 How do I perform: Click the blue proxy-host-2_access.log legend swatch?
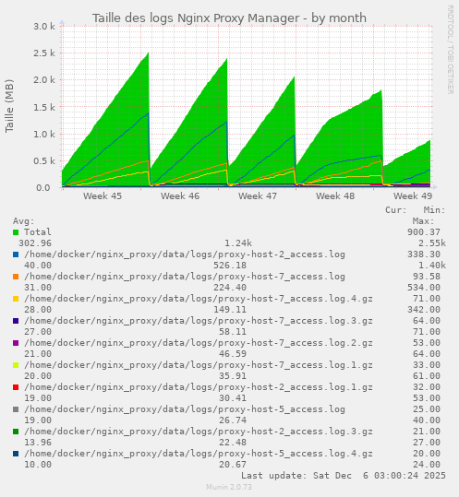click(16, 254)
